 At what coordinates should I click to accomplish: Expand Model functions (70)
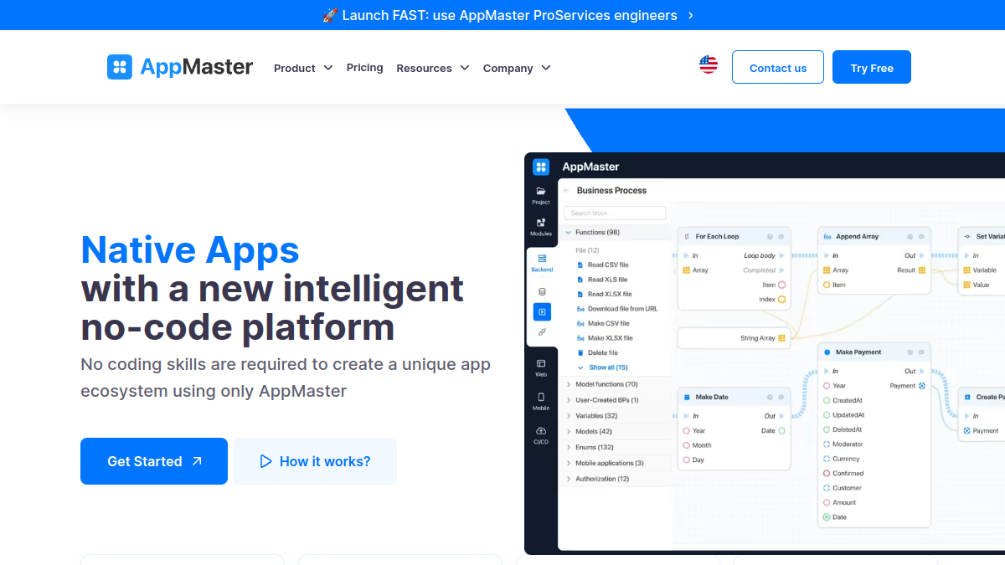point(616,384)
